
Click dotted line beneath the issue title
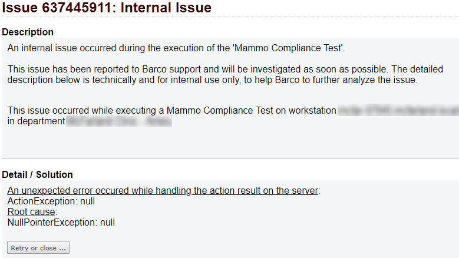point(230,16)
